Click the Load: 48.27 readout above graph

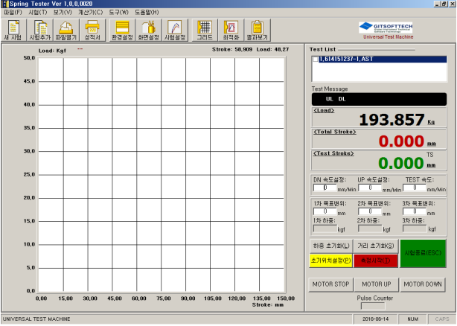(272, 50)
